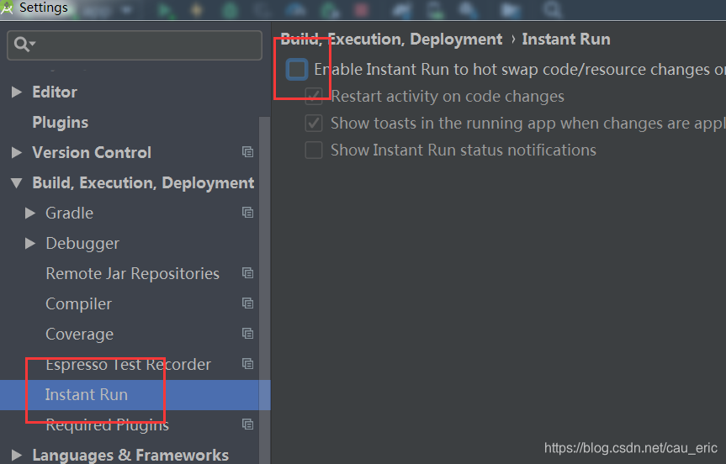Open Gradle settings page
The image size is (726, 464).
70,214
